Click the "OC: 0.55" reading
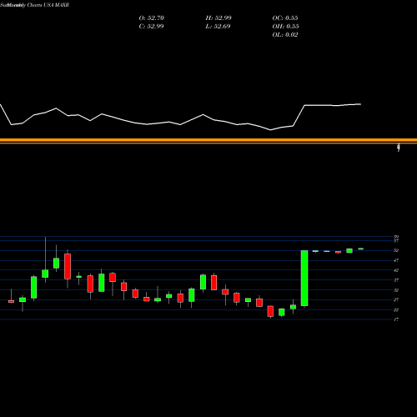Screen dimensions: 417x417 tap(285, 18)
